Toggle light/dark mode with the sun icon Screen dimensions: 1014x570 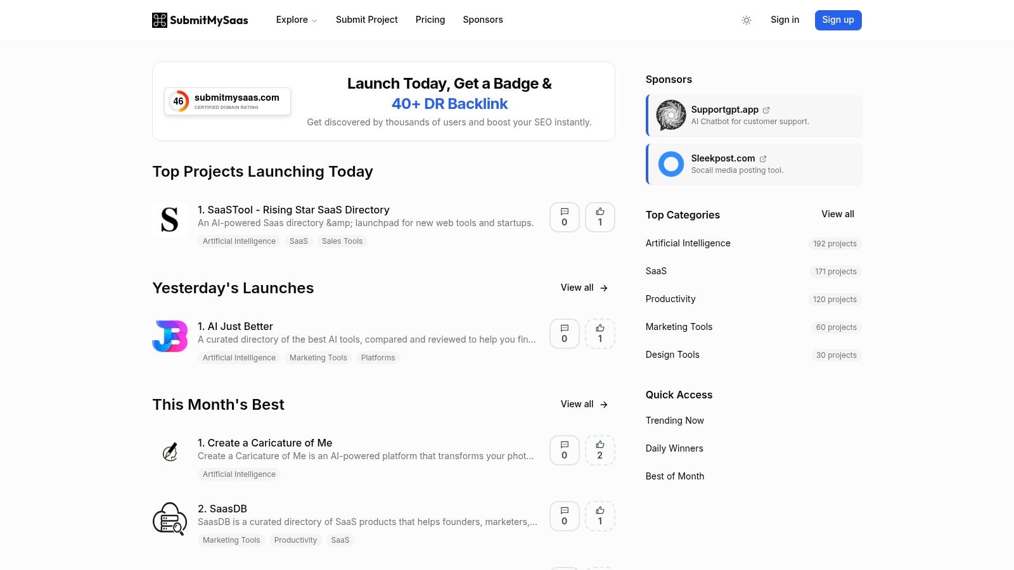(x=746, y=20)
